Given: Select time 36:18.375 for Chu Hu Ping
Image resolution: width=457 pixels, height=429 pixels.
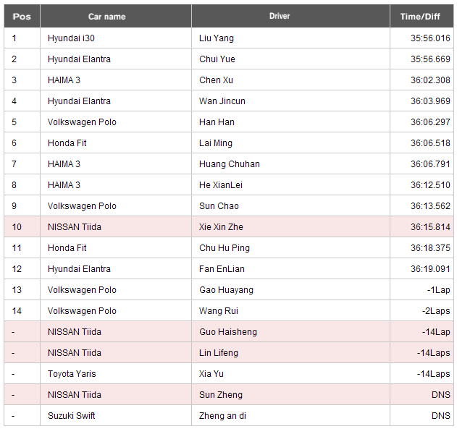Looking at the screenshot, I should coord(430,247).
